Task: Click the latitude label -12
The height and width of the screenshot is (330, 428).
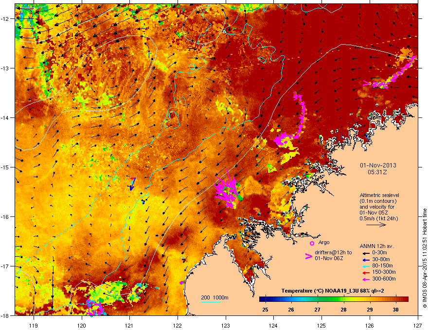Action: [x=5, y=19]
